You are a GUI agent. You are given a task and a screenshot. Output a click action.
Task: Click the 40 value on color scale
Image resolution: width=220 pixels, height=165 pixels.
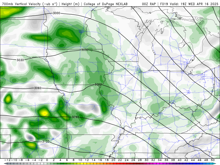180,160
